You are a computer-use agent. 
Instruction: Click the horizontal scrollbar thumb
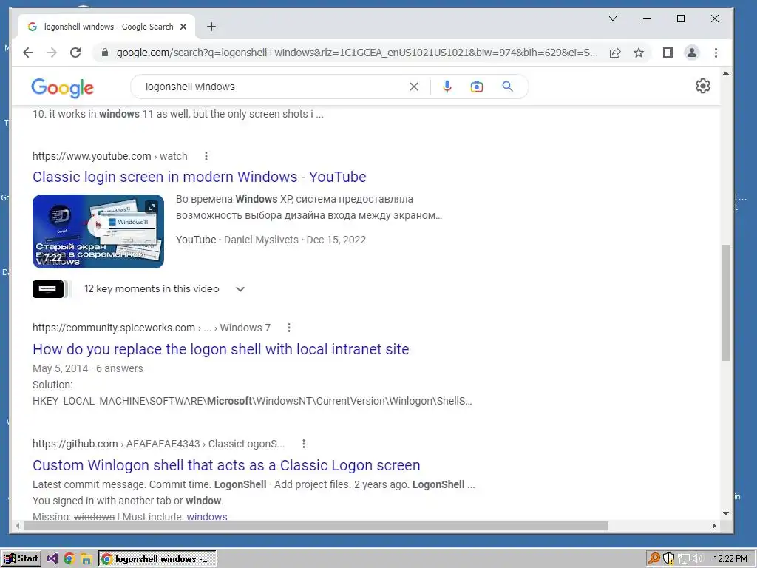pos(316,526)
